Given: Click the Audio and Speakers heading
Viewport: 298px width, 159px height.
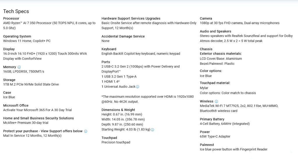Looking at the screenshot, I should (x=215, y=31).
